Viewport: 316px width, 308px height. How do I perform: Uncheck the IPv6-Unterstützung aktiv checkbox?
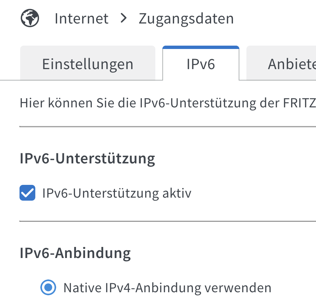(27, 193)
